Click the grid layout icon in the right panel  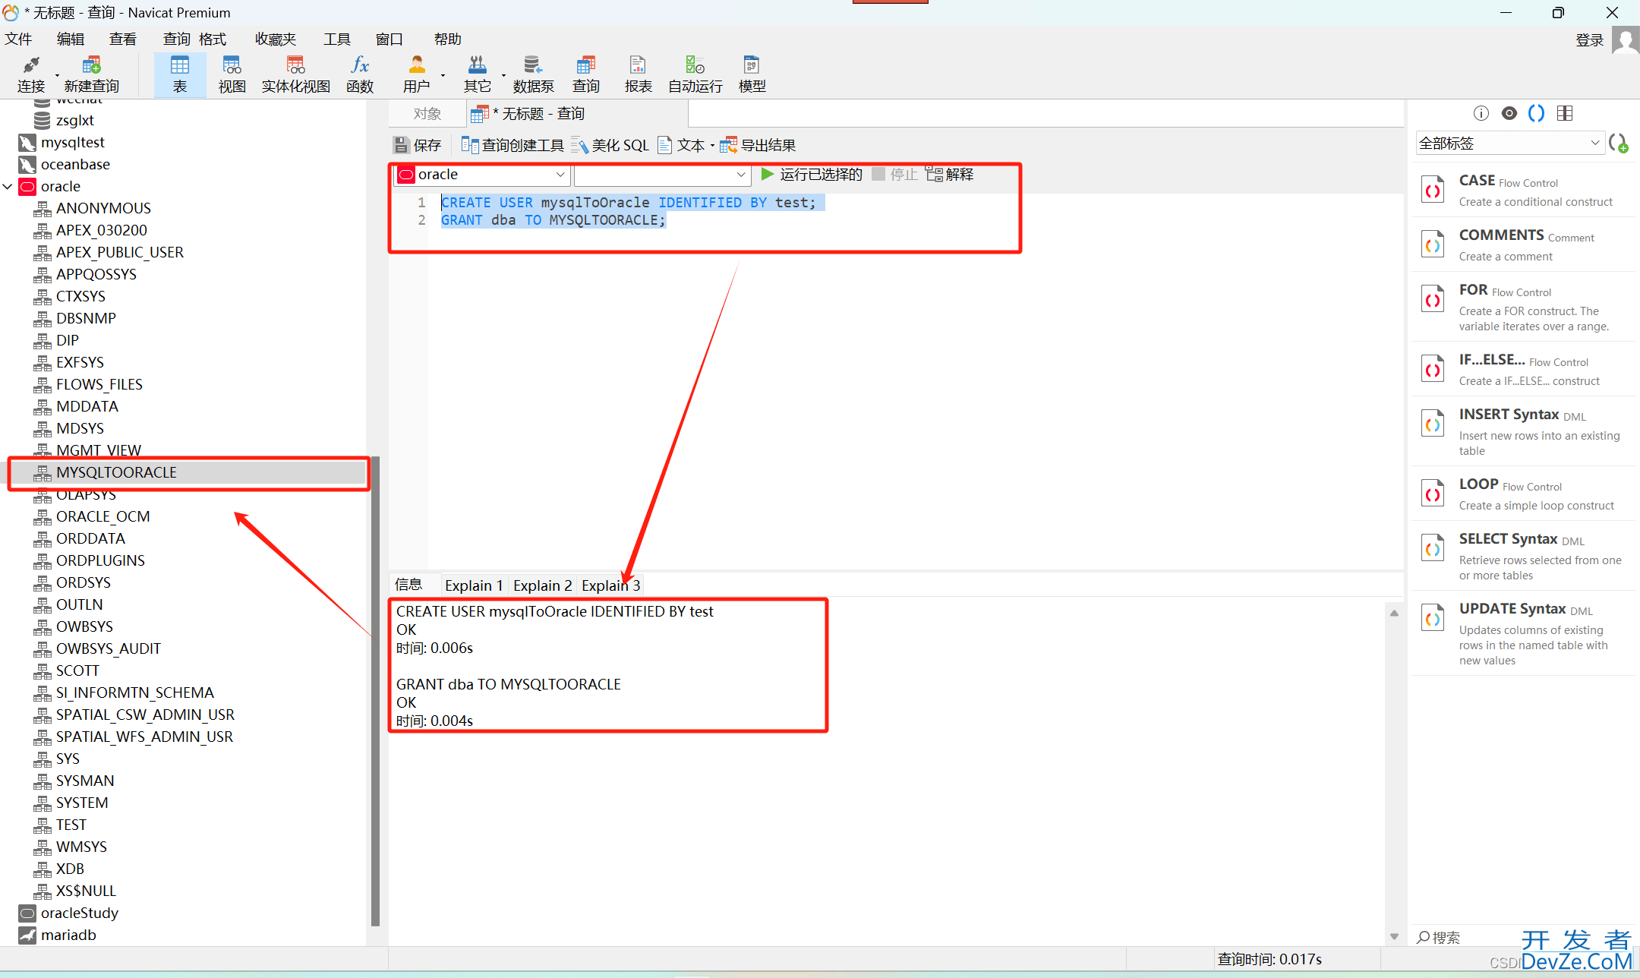pos(1565,114)
